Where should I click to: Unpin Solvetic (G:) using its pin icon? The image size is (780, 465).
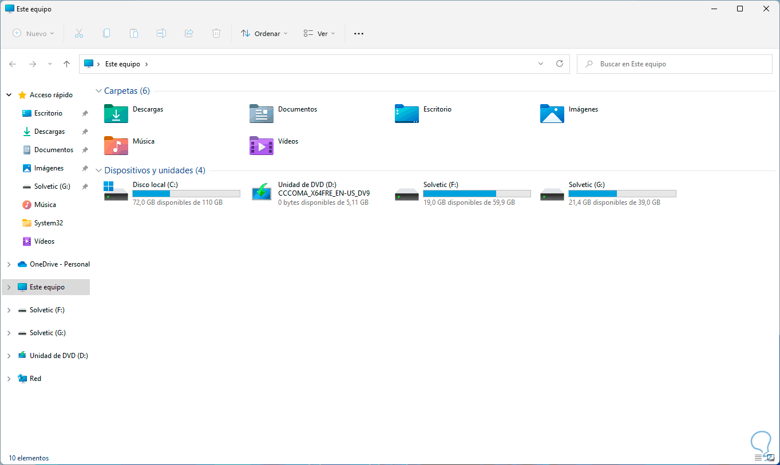pyautogui.click(x=85, y=186)
